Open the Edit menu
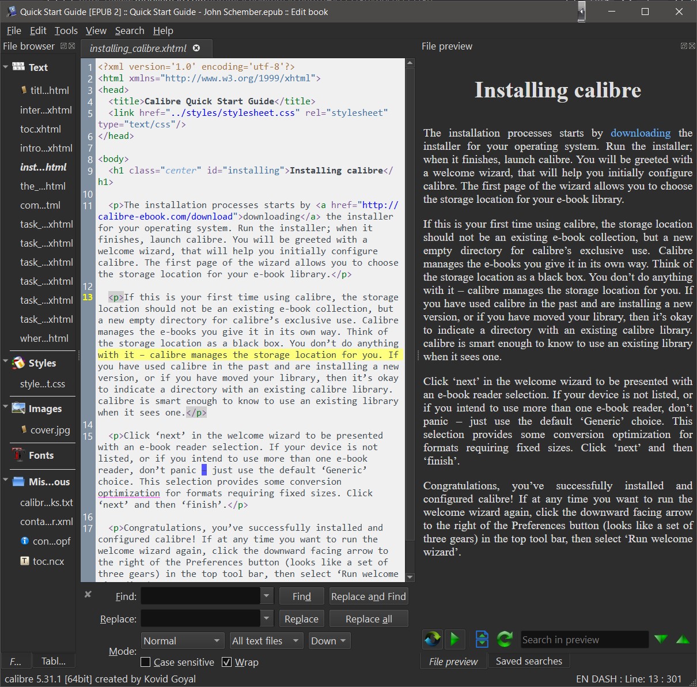Viewport: 697px width, 687px height. pos(38,31)
